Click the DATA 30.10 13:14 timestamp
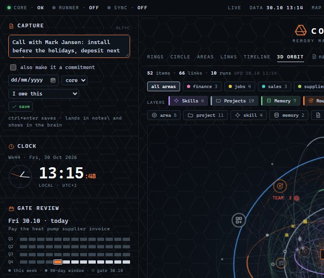This screenshot has width=324, height=278. point(276,8)
